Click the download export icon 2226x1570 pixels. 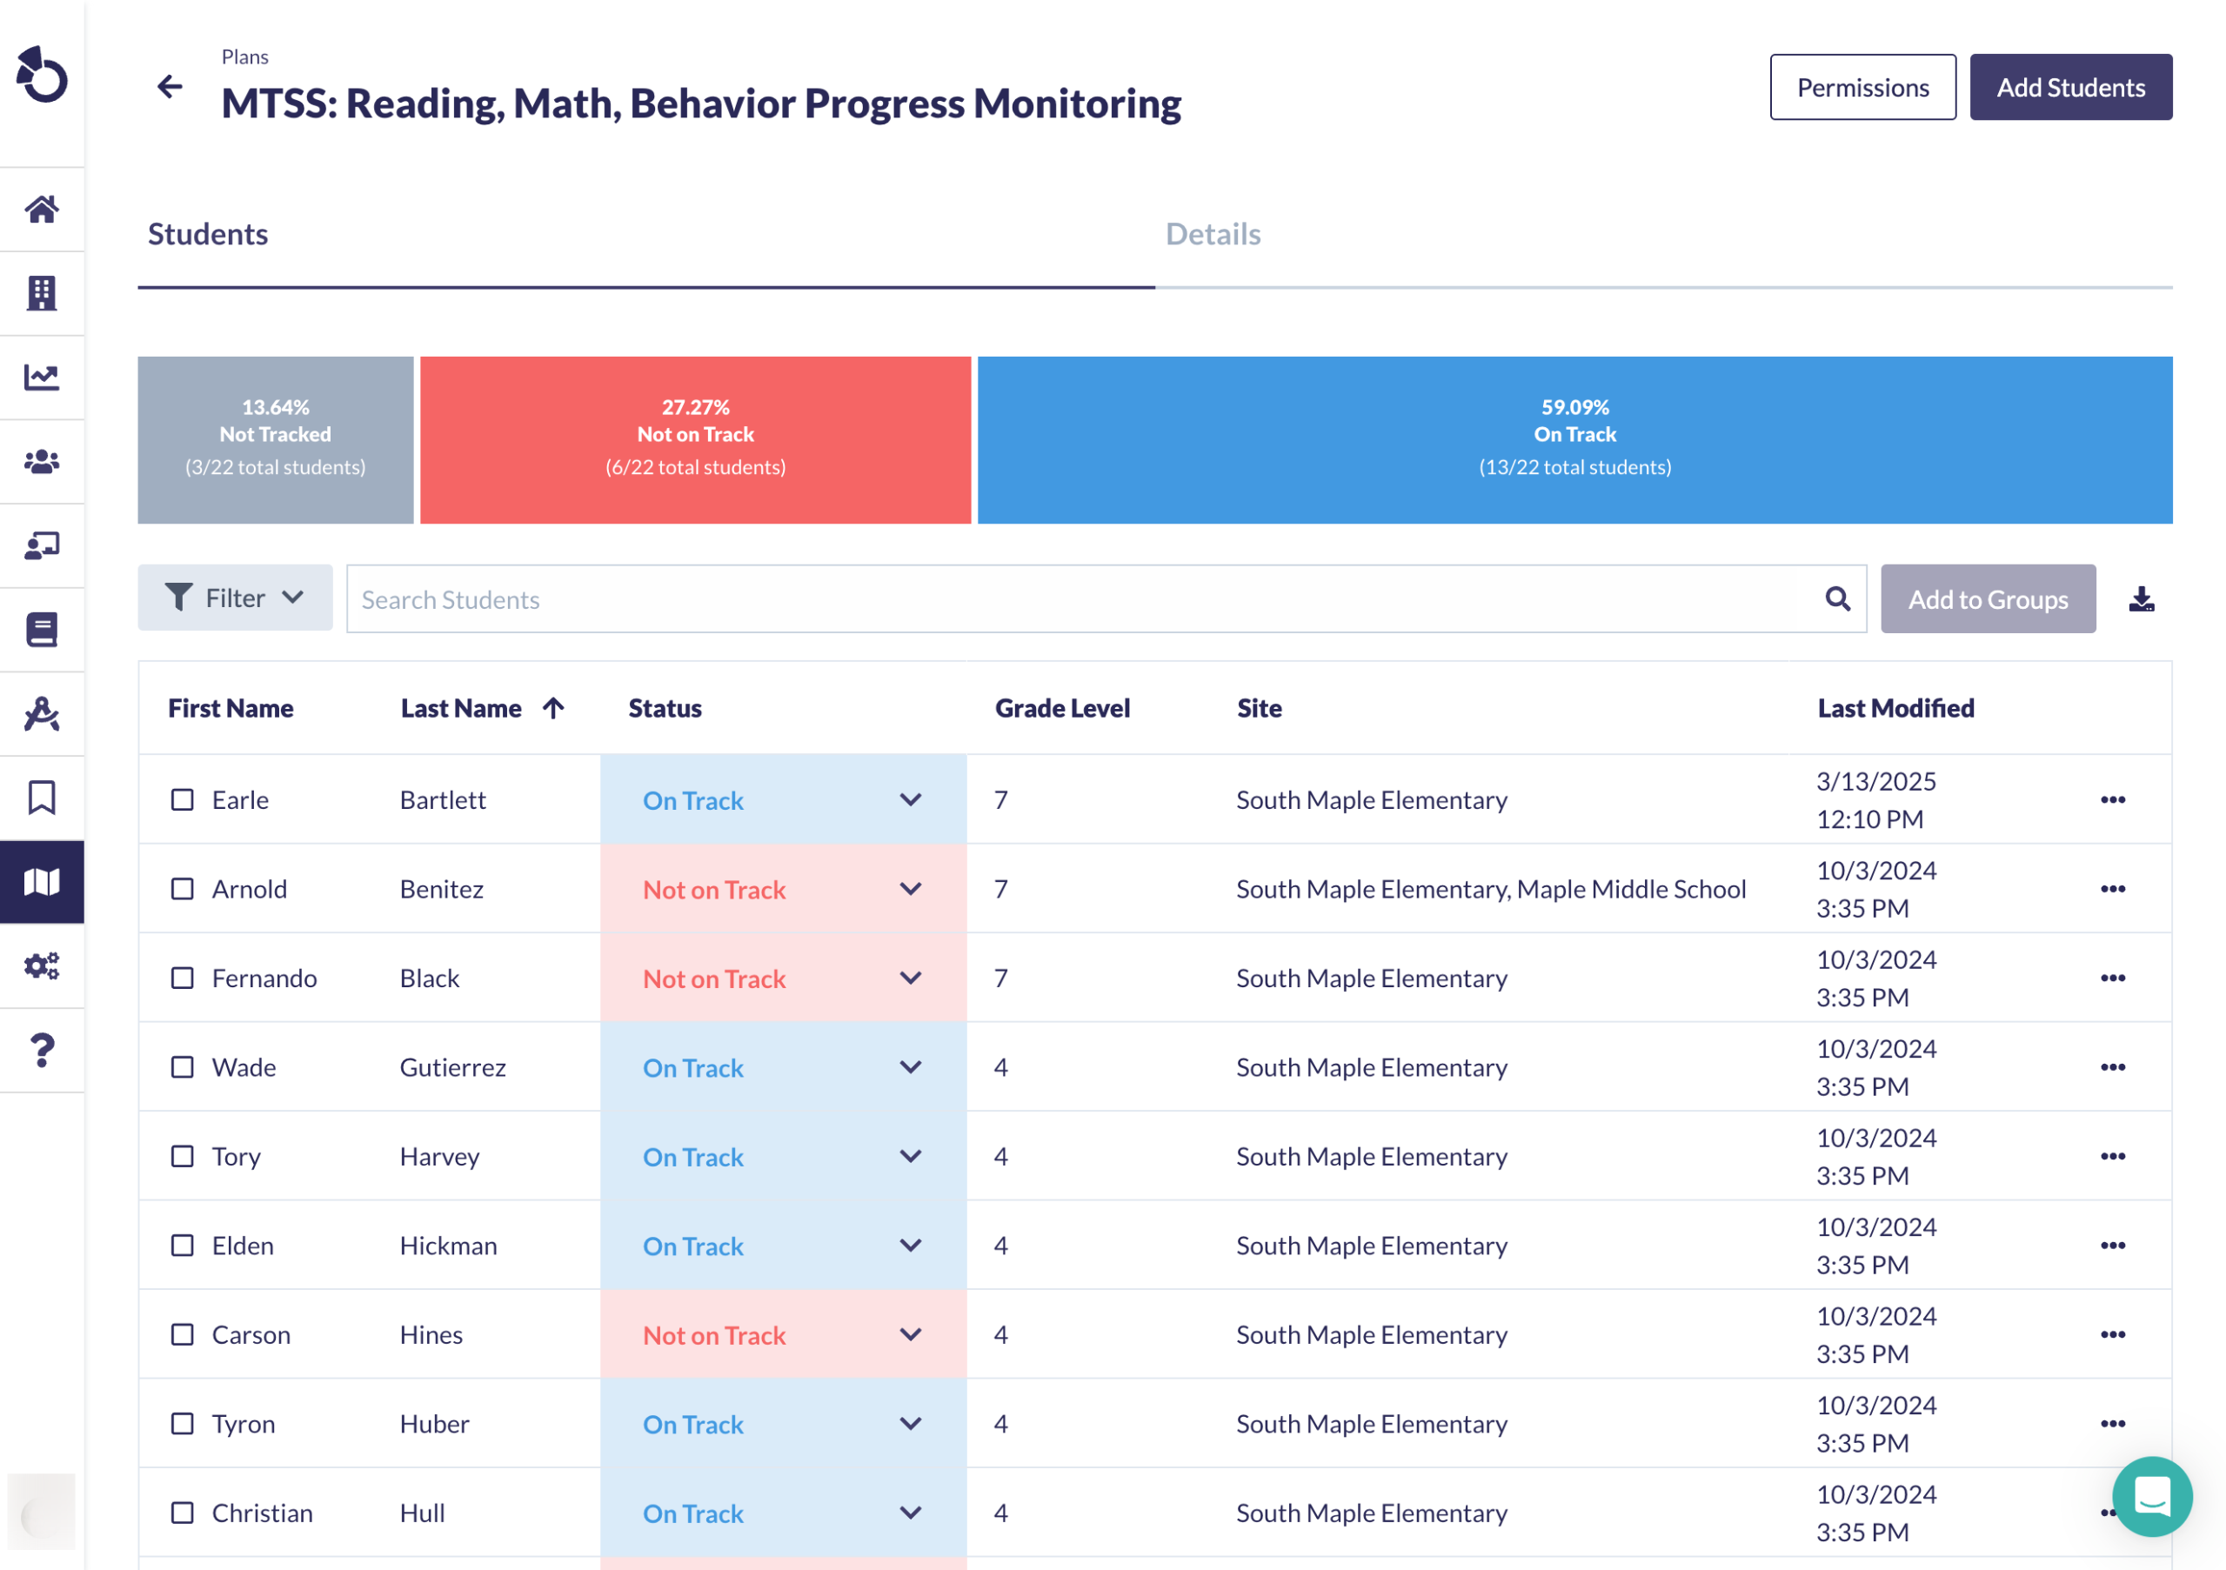(x=2141, y=599)
